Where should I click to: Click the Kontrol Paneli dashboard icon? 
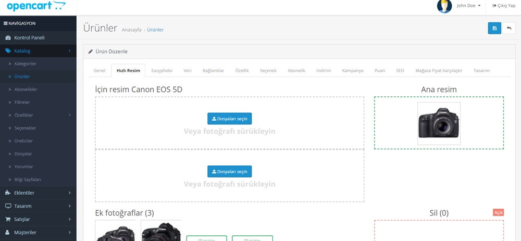pos(8,38)
